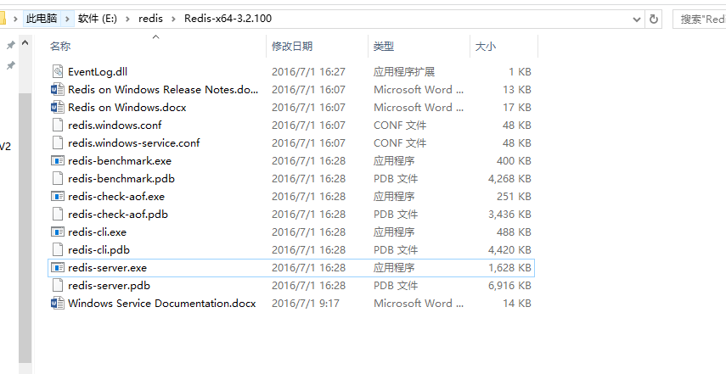Select the redis-server.pdb file name

point(109,285)
